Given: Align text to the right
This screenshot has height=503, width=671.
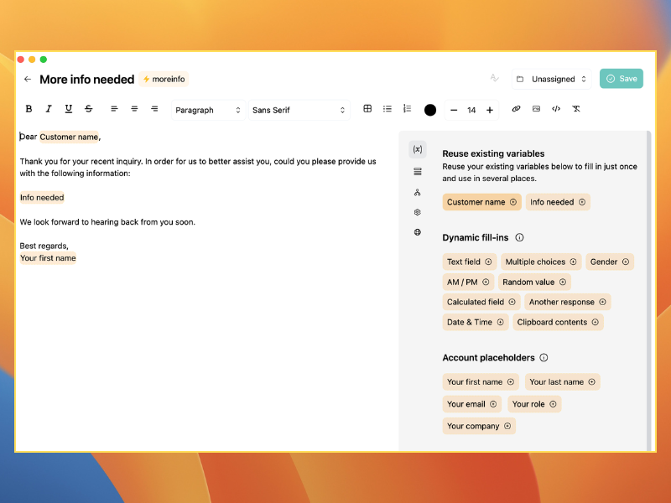Looking at the screenshot, I should (x=154, y=109).
